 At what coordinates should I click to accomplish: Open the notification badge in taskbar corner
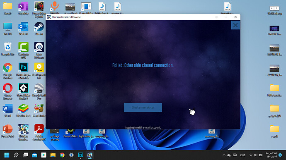pos(280,155)
